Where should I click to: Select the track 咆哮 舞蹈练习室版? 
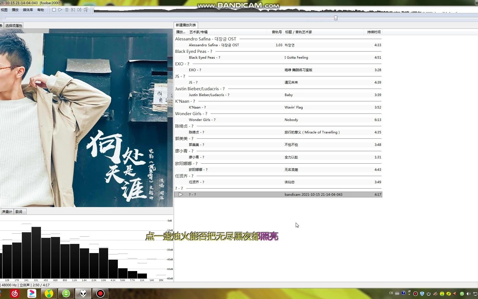(x=278, y=70)
